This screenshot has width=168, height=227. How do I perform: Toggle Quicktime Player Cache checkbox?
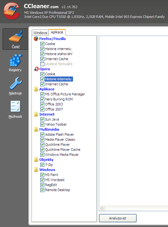point(42,150)
